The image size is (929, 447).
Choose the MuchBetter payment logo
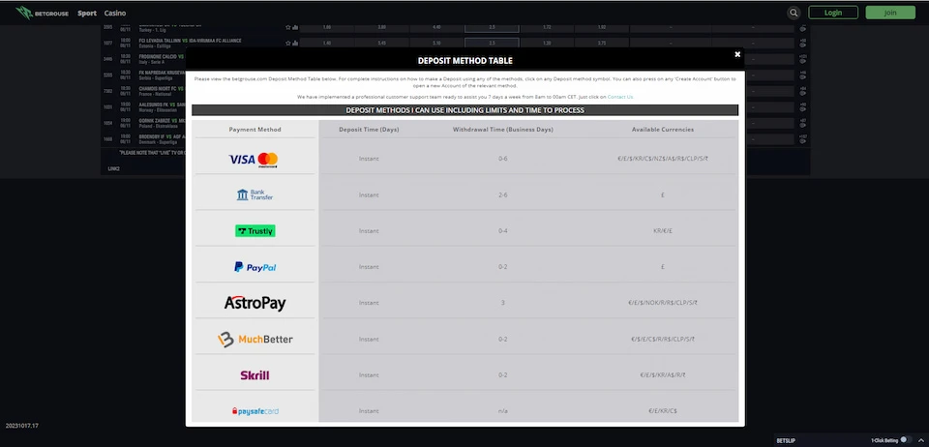[255, 340]
